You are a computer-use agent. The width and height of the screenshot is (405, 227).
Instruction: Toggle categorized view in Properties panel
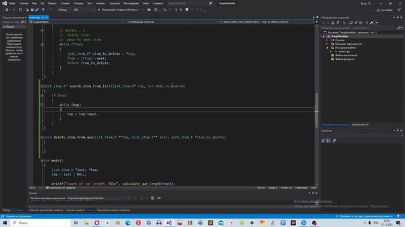[x=323, y=141]
